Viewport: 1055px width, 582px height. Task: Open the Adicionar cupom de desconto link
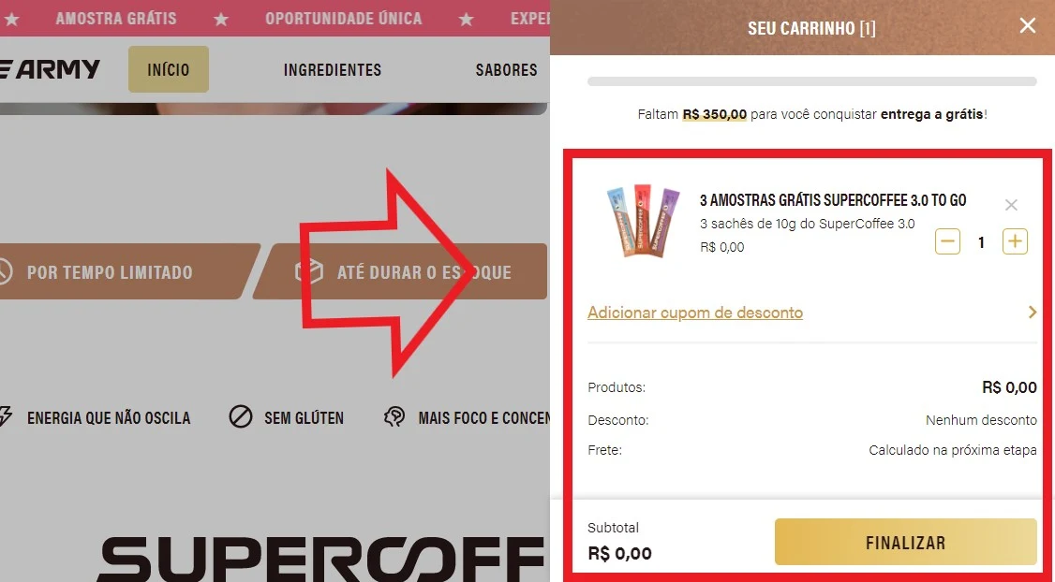pos(695,313)
